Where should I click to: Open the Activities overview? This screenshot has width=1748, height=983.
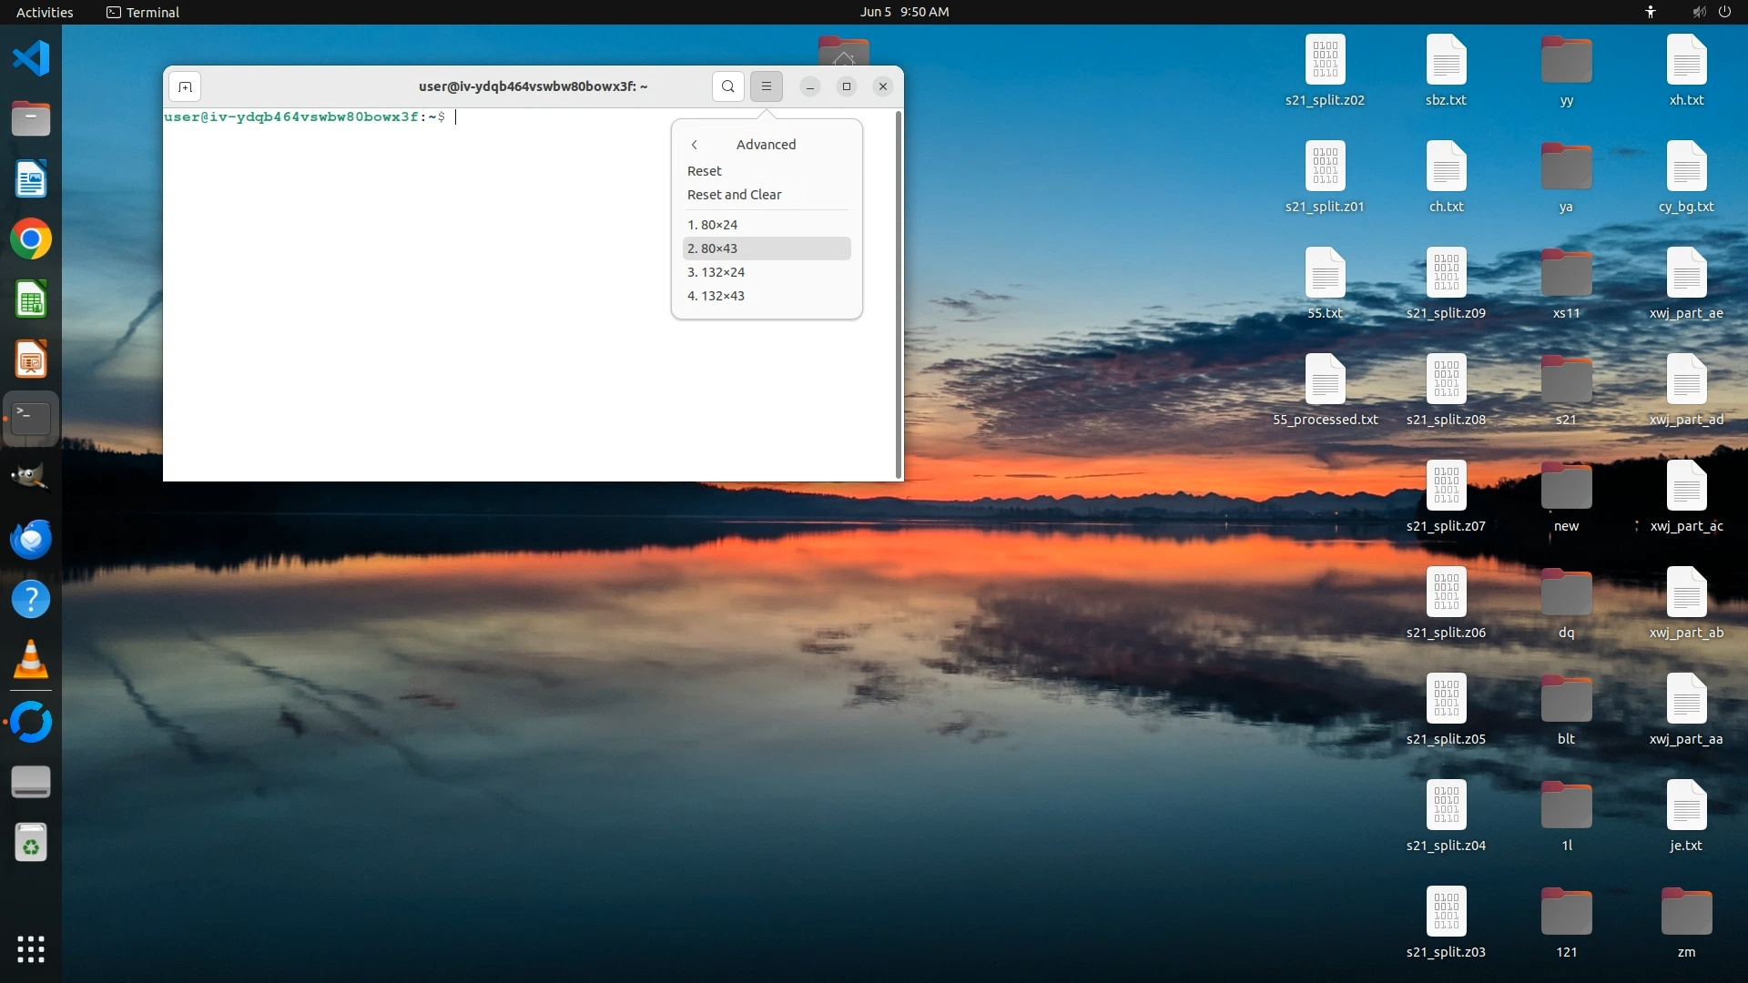click(x=45, y=12)
